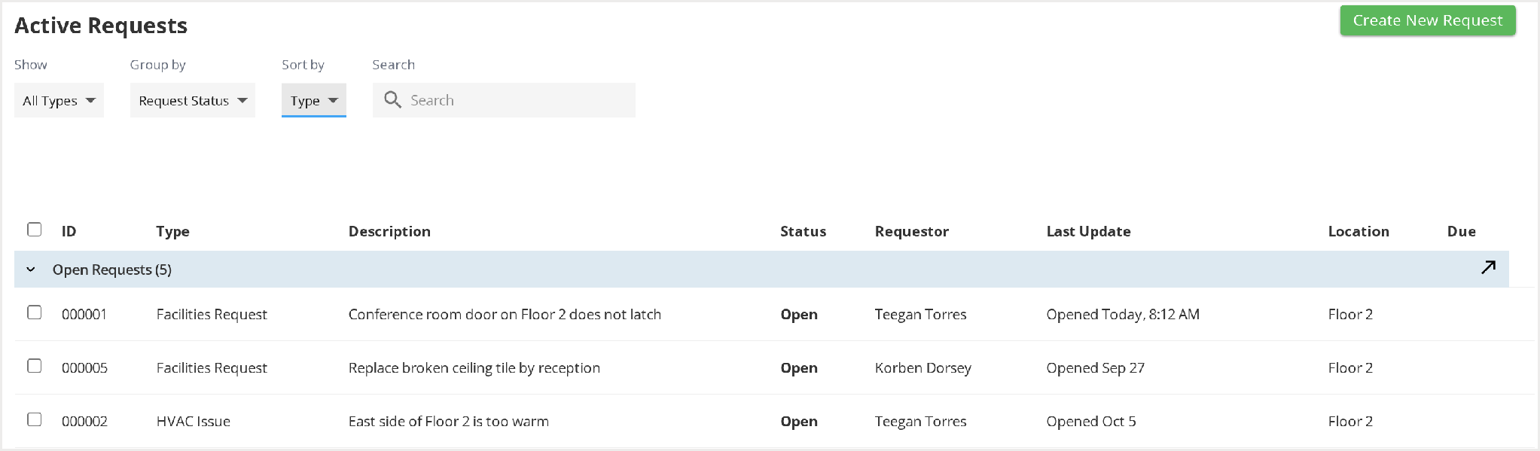Click Floor 2 location in row 000001
The image size is (1540, 451).
(1350, 314)
